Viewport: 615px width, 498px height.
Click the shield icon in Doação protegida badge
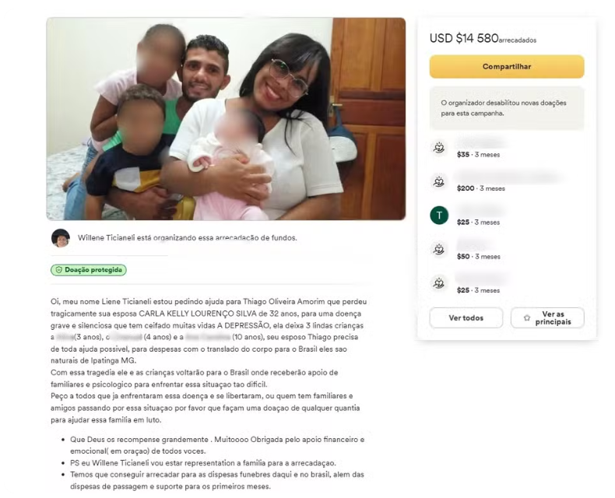59,270
